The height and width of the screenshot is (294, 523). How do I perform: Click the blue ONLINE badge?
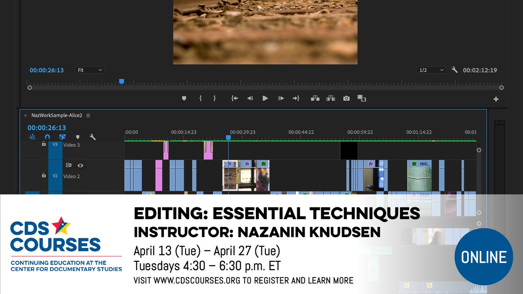[484, 257]
